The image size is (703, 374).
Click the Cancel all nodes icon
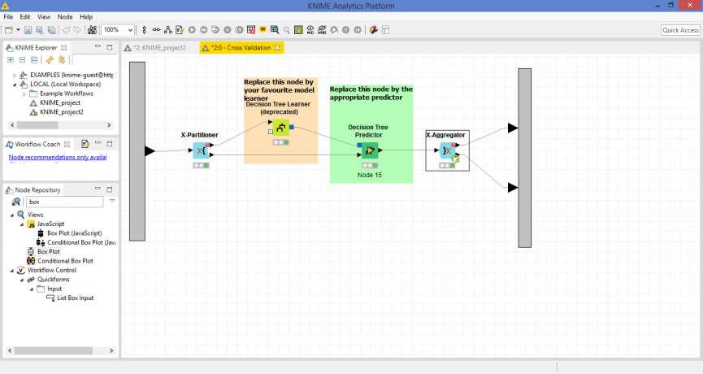240,30
